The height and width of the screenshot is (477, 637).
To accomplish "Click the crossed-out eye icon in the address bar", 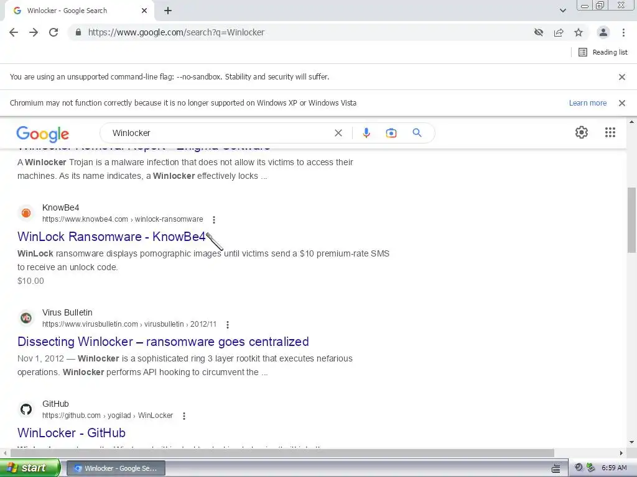I will coord(539,32).
